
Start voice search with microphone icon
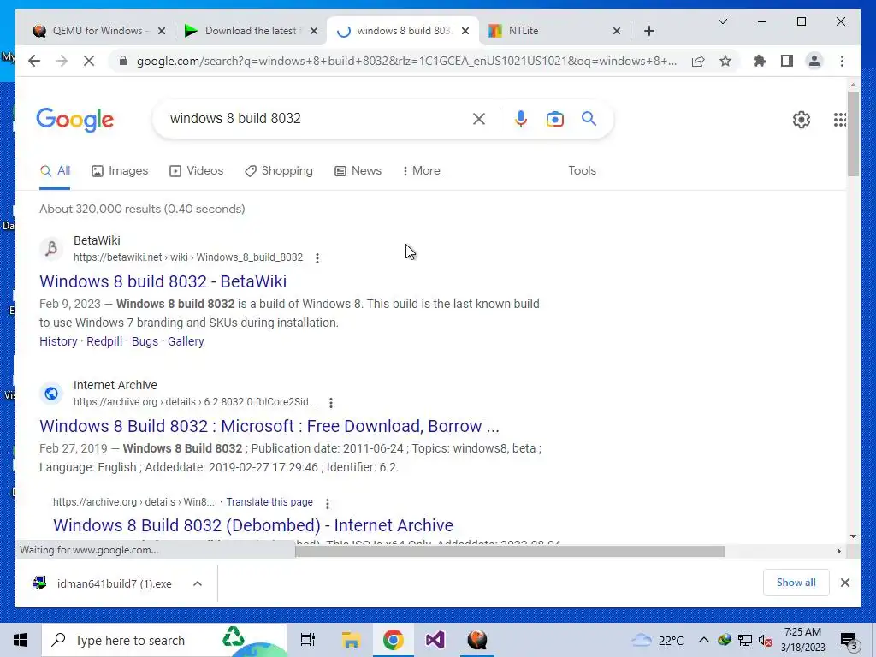[x=521, y=118]
